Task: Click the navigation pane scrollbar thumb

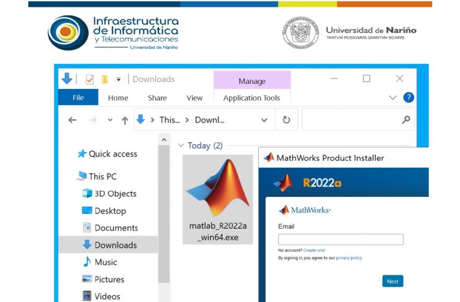Action: (164, 214)
